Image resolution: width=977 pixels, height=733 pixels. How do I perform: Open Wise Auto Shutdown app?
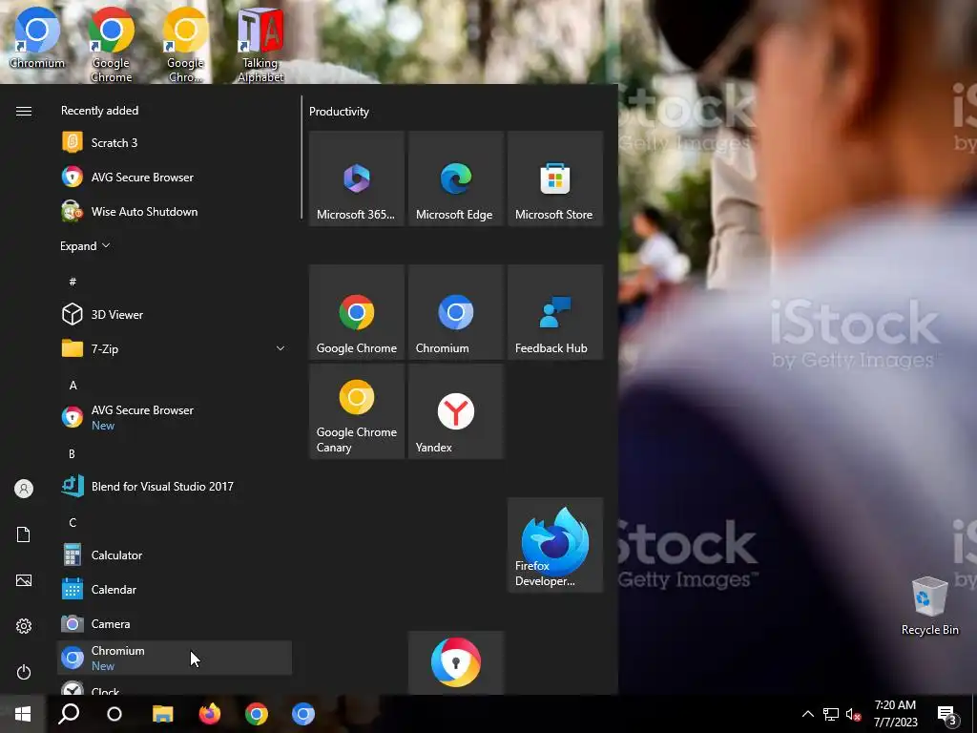[175, 211]
